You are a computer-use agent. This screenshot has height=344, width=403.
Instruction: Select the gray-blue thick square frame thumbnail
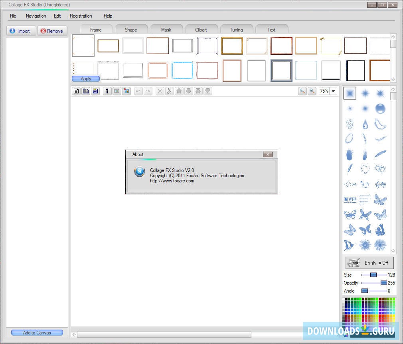pos(281,70)
